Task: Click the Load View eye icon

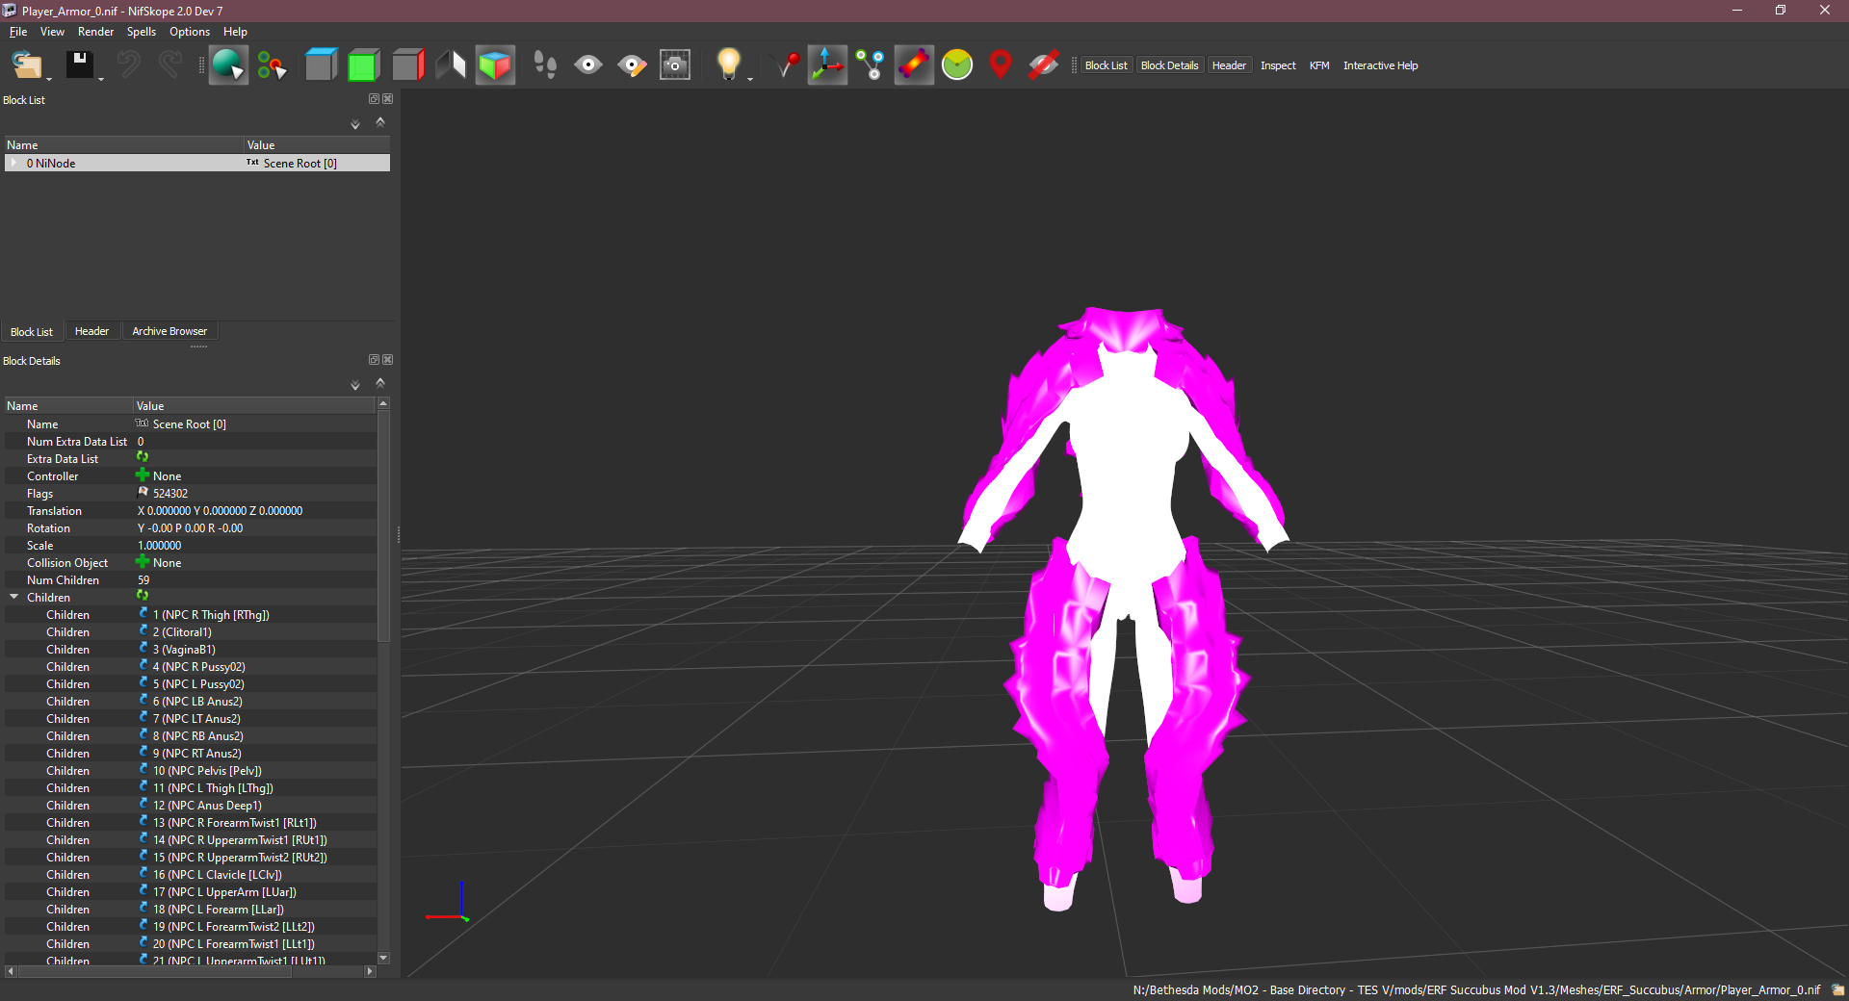Action: (587, 65)
